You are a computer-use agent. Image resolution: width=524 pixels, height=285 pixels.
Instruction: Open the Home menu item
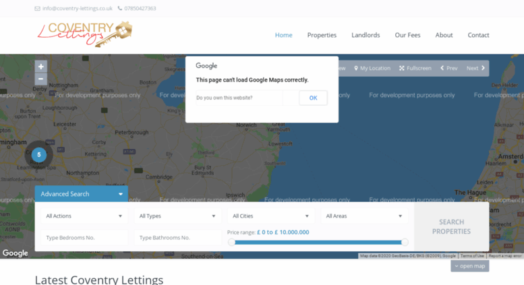click(x=283, y=35)
